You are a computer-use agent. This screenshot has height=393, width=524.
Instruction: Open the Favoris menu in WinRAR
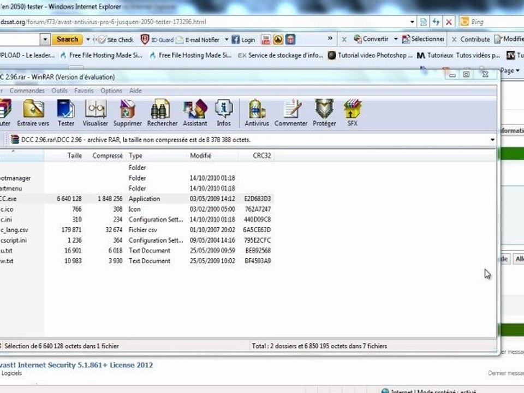(x=84, y=91)
